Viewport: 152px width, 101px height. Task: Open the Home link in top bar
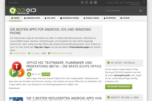(110, 3)
